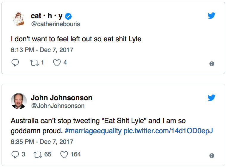Open the #marriageequality hashtag

(x=92, y=131)
